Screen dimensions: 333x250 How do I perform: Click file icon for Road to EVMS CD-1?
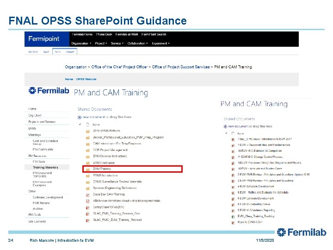(x=233, y=223)
